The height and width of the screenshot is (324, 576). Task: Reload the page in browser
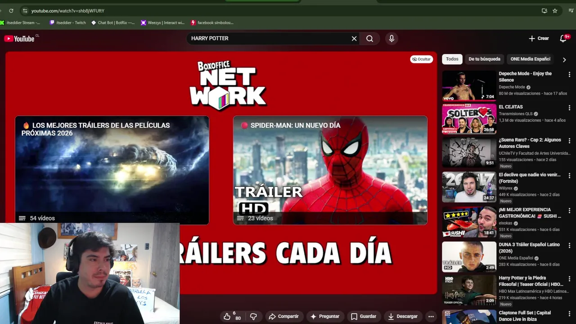(11, 11)
